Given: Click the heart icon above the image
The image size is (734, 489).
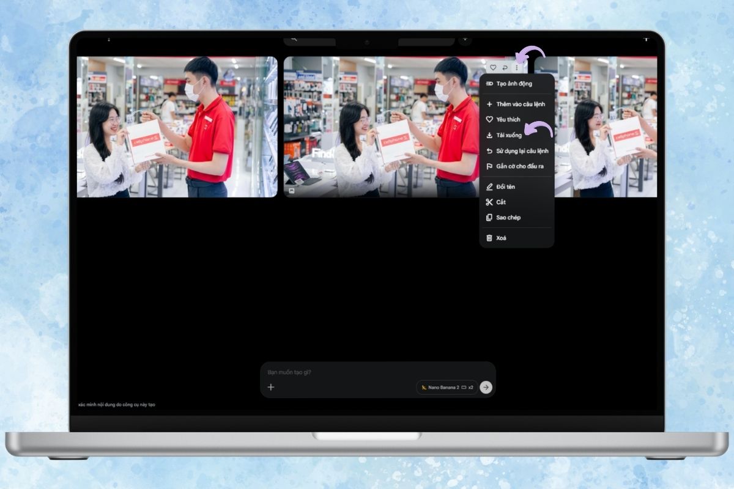Looking at the screenshot, I should (493, 67).
